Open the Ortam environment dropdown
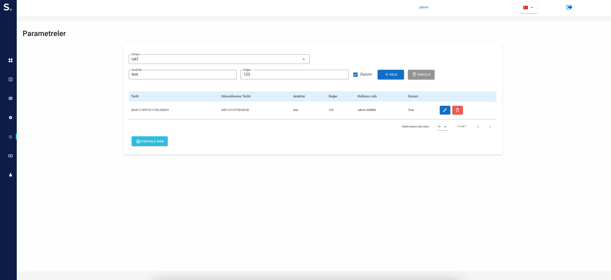This screenshot has width=611, height=280. click(219, 59)
